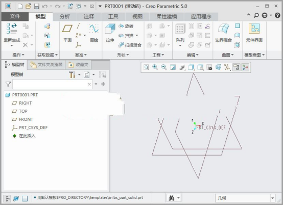
Task: Start the 旋转 revolve tool
Action: coord(126,26)
